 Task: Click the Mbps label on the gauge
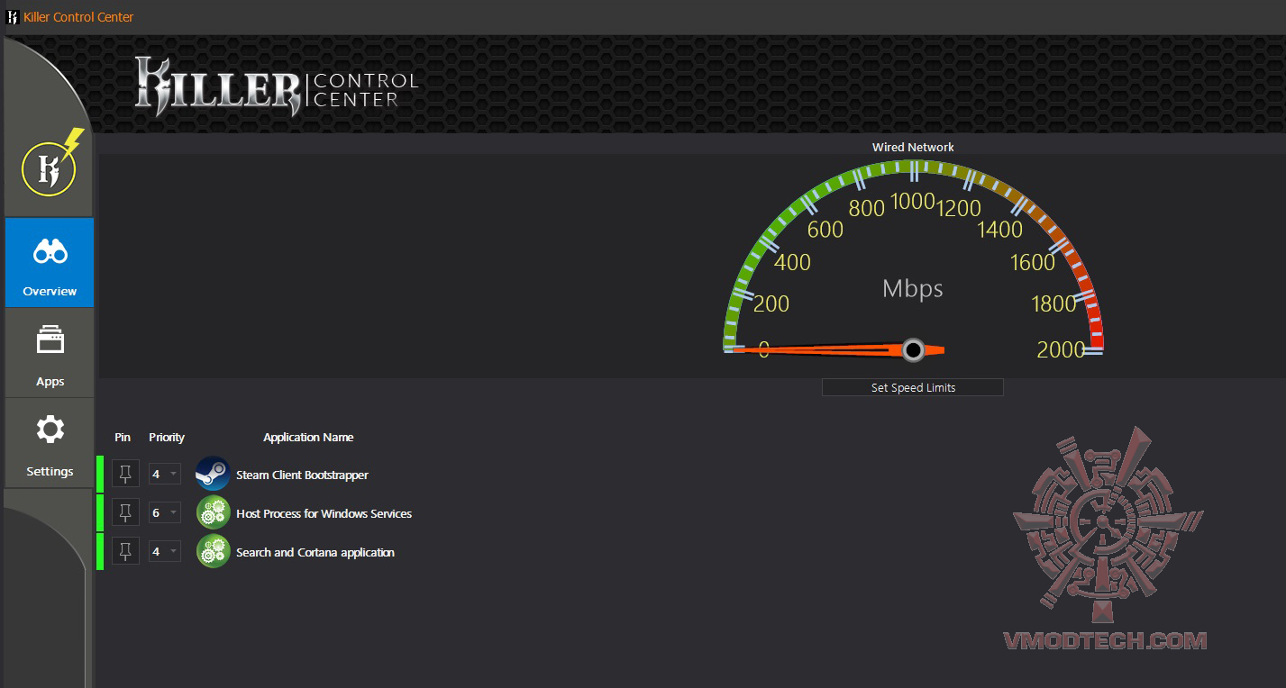pyautogui.click(x=913, y=288)
